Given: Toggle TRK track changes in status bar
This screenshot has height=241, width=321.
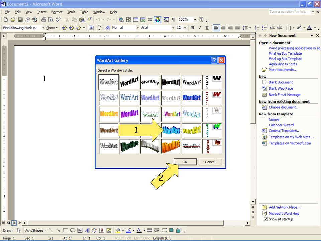Looking at the screenshot, I should pyautogui.click(x=128, y=238).
